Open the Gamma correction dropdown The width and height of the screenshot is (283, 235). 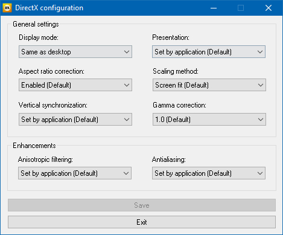(209, 120)
